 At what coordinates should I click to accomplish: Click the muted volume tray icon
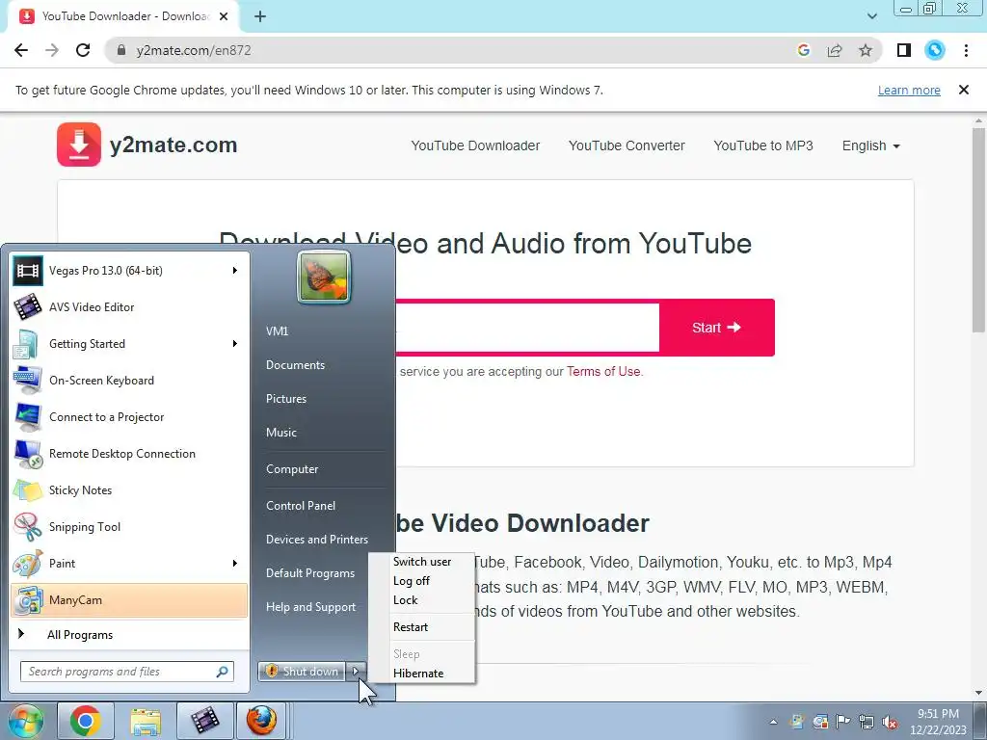pos(890,723)
